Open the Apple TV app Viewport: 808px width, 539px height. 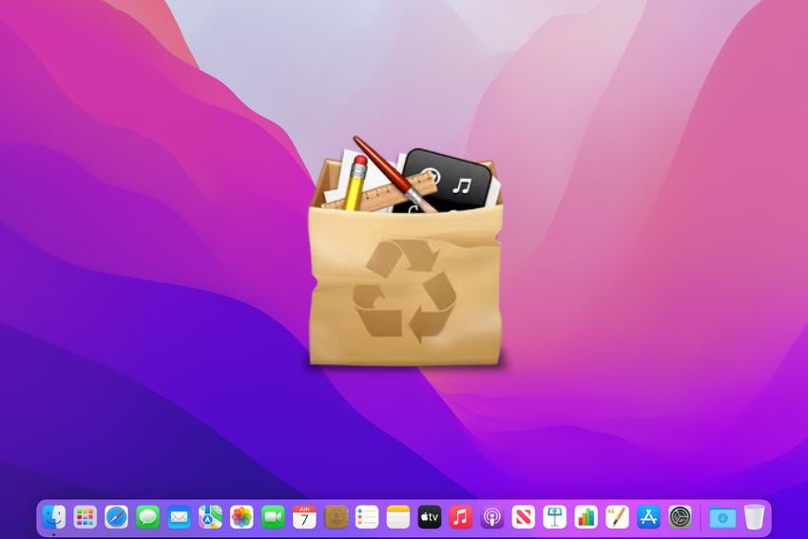(x=430, y=517)
